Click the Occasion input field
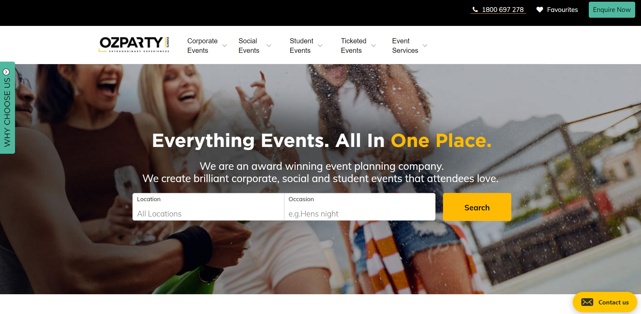Image resolution: width=641 pixels, height=314 pixels. (360, 207)
